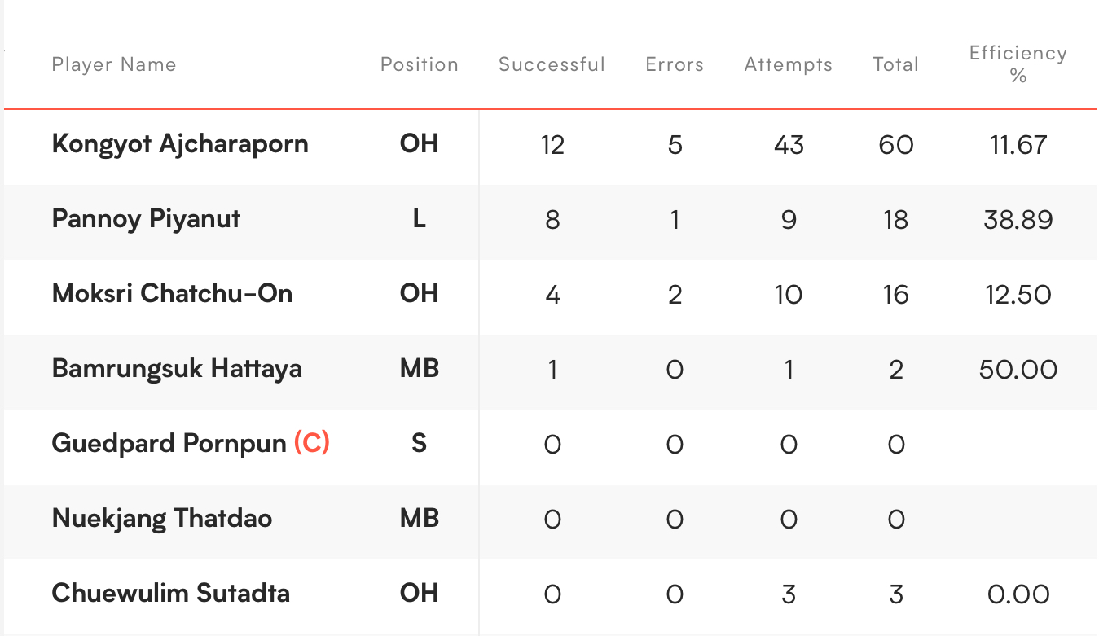
Task: Click the Position column header
Action: (x=420, y=65)
